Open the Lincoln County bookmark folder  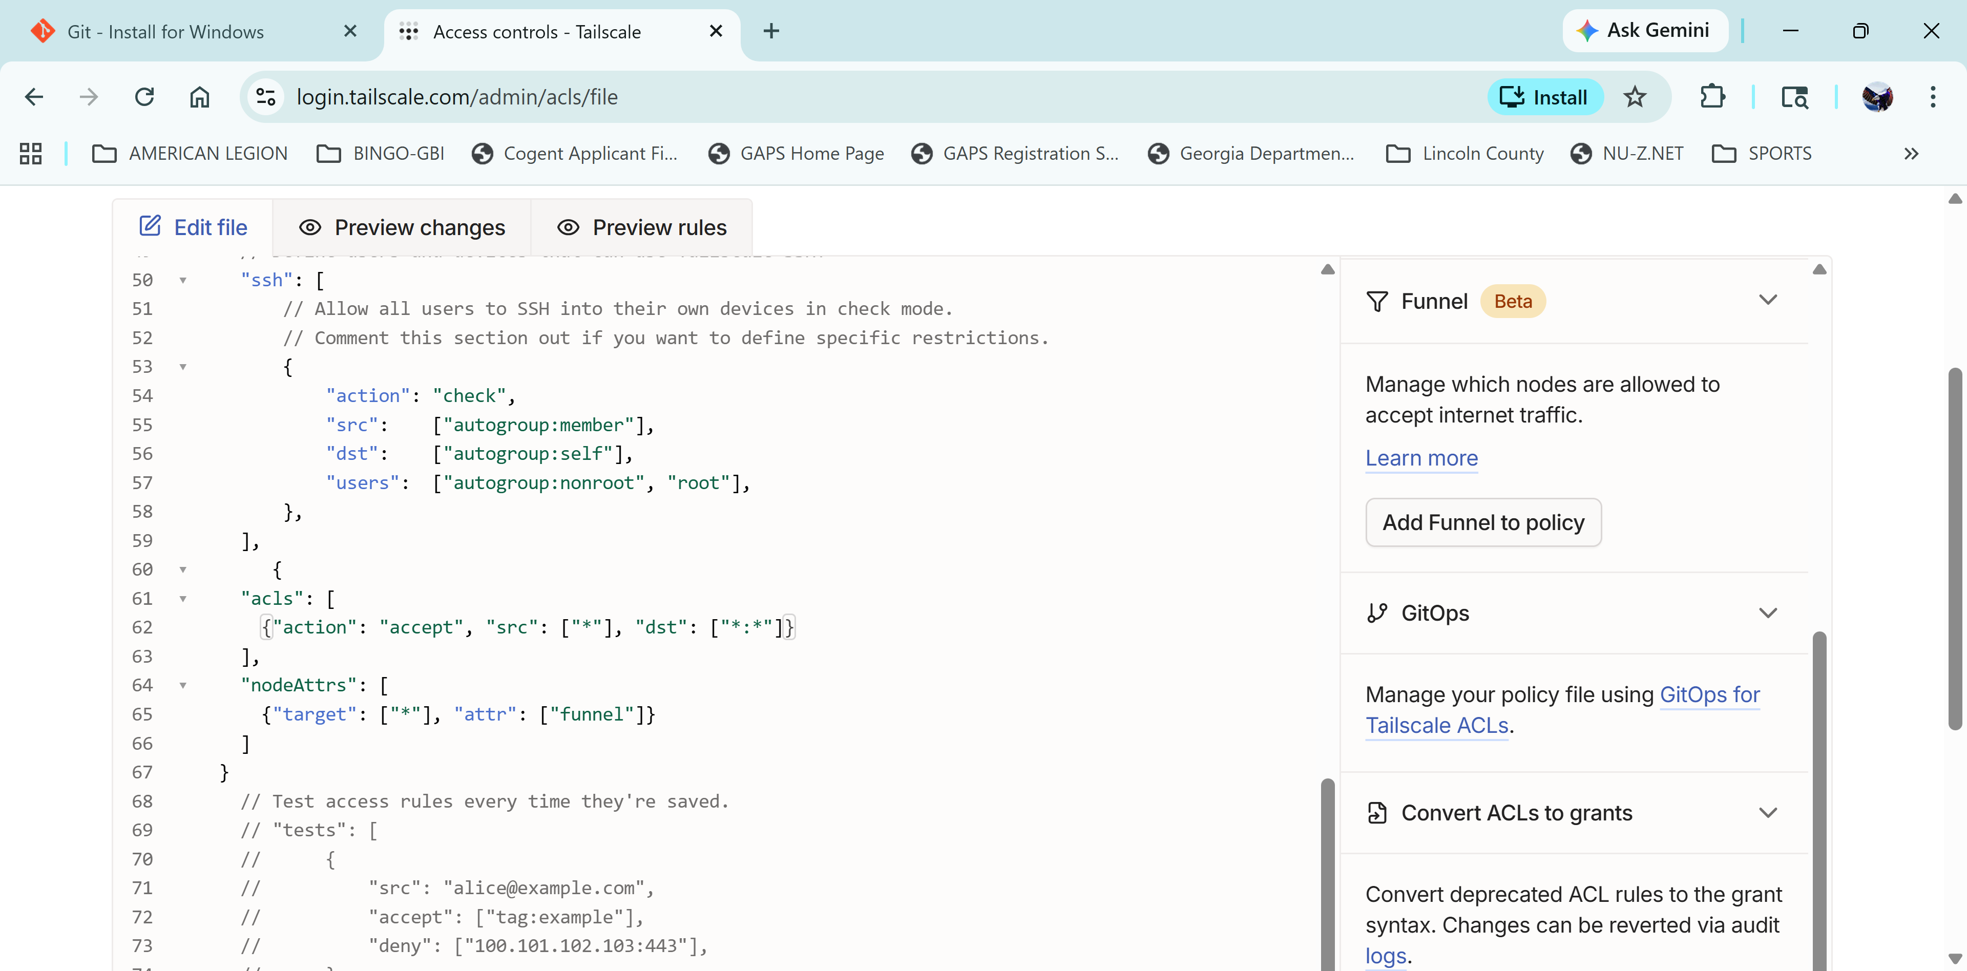pos(1464,154)
